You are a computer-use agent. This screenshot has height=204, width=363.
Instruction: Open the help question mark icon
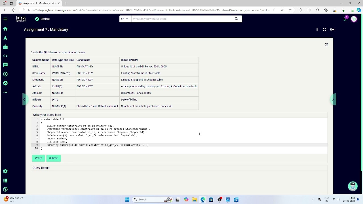pos(5,190)
